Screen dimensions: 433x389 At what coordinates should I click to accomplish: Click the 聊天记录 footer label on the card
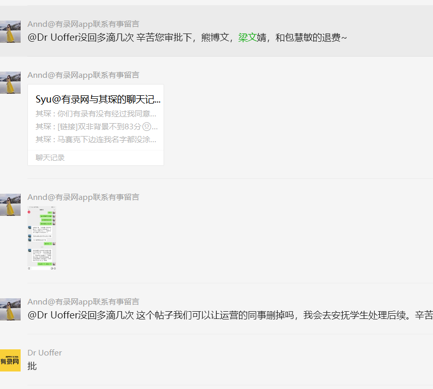(50, 158)
